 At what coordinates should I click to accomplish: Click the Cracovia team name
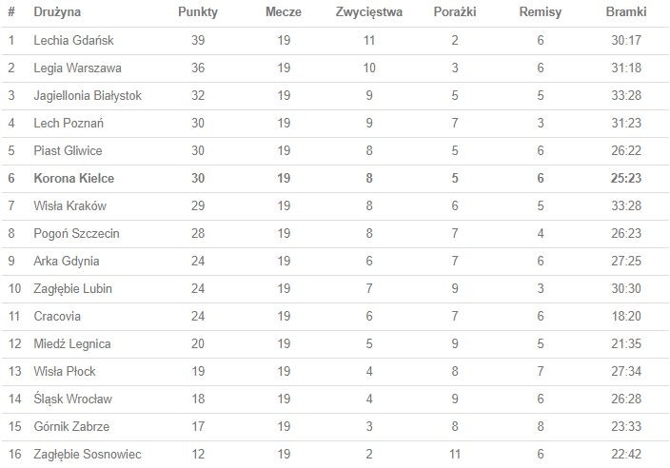(x=57, y=317)
